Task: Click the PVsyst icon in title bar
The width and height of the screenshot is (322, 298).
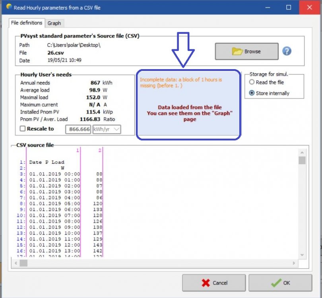Action: coord(8,7)
